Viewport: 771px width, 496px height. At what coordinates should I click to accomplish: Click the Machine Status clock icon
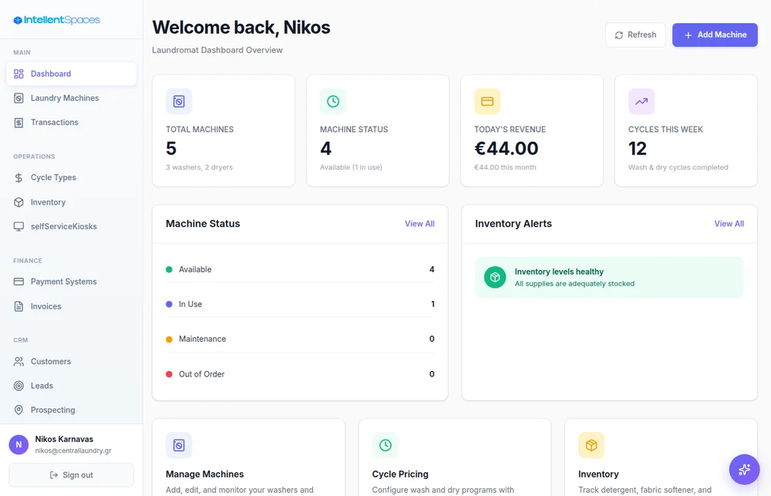click(x=333, y=101)
